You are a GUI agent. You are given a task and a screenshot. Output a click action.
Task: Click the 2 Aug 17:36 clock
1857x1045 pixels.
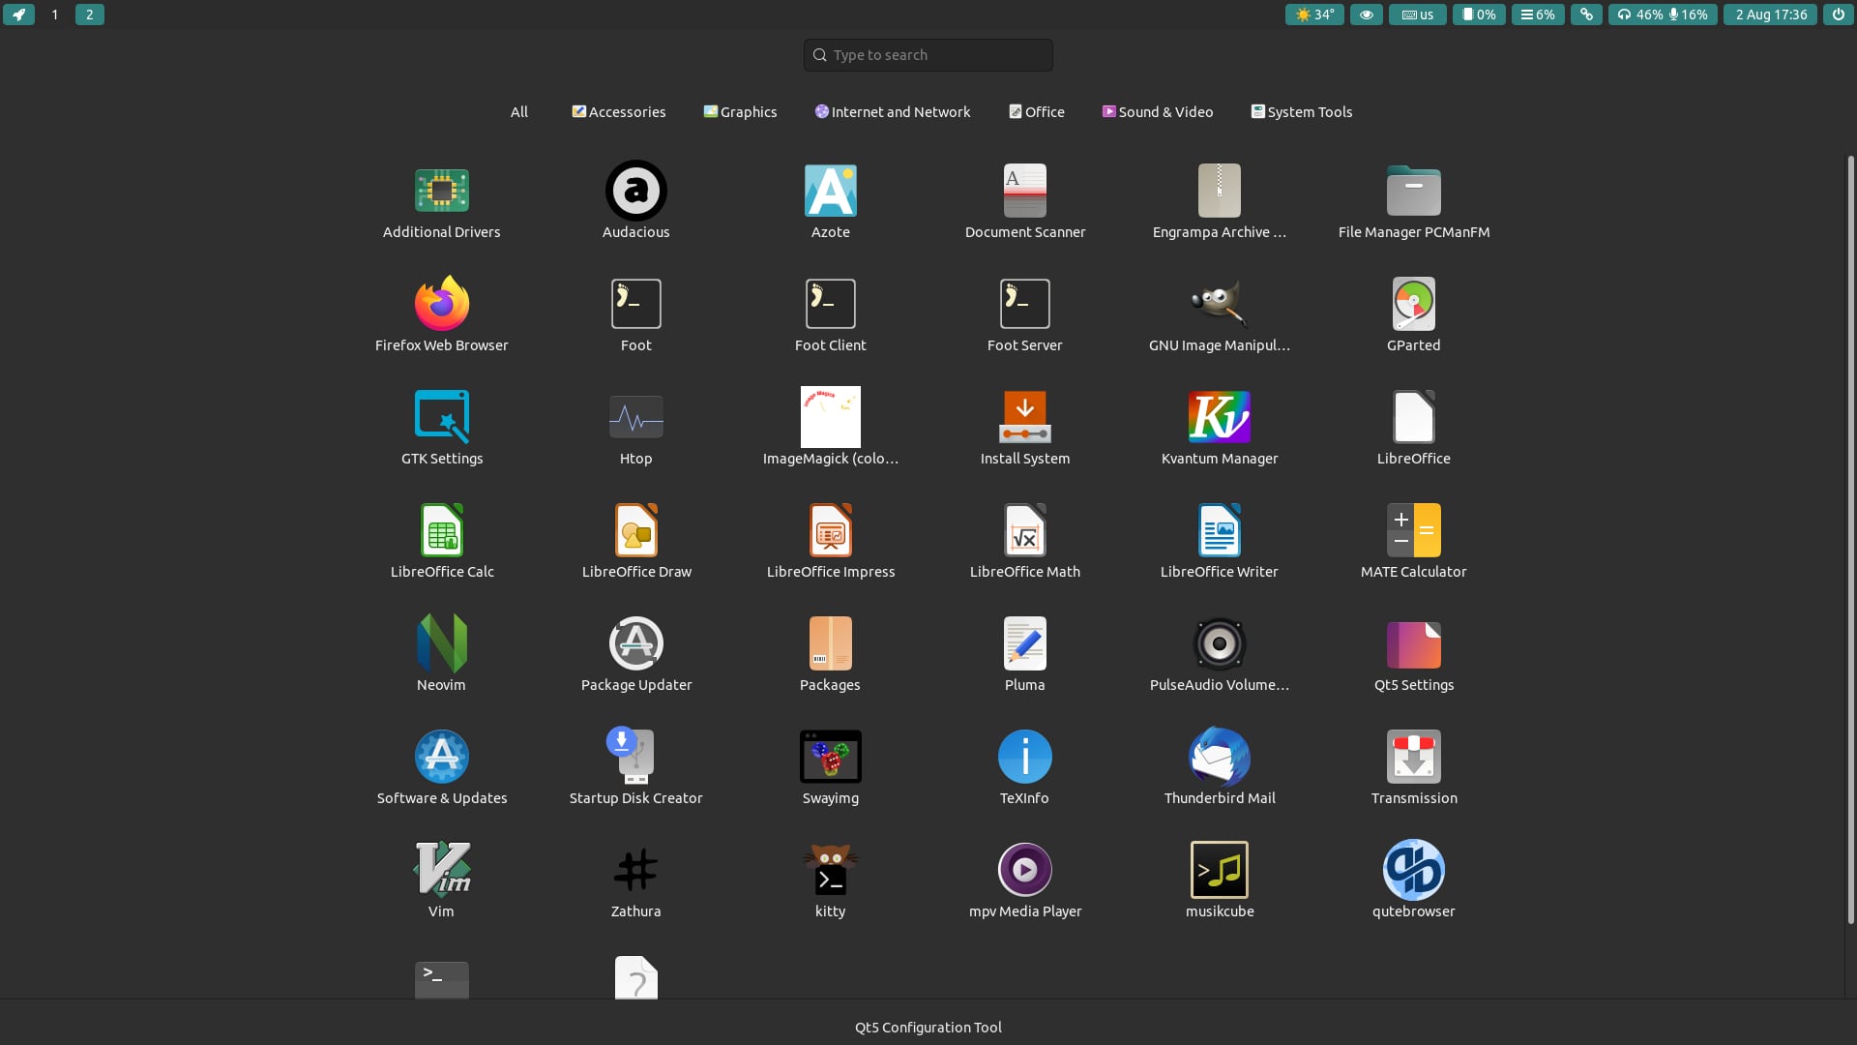(1771, 15)
